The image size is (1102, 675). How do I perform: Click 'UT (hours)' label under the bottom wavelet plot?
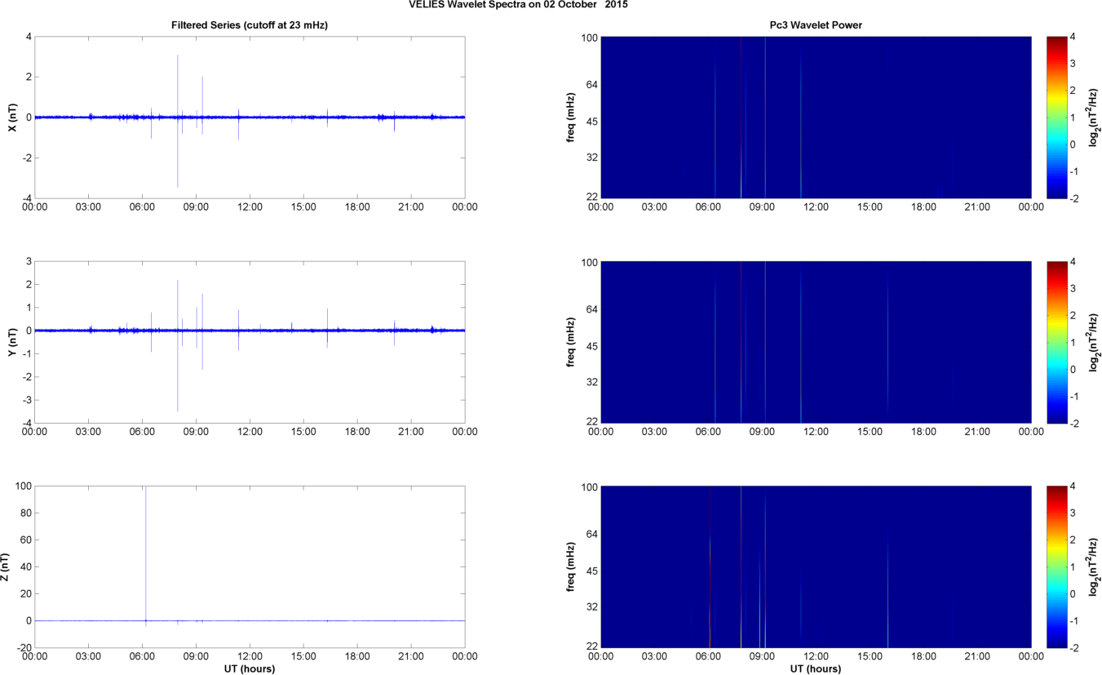point(816,668)
